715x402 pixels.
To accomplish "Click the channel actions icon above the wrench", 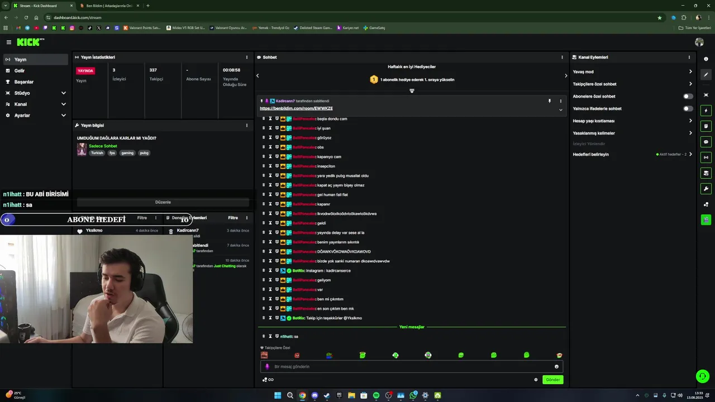I will pyautogui.click(x=706, y=173).
